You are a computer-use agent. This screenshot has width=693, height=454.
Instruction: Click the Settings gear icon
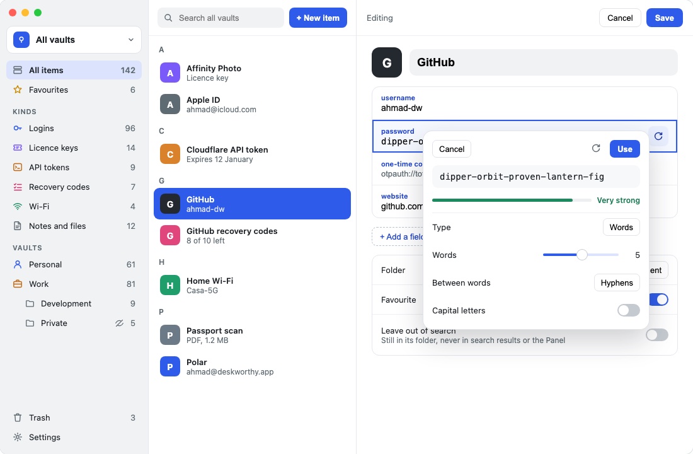coord(18,437)
